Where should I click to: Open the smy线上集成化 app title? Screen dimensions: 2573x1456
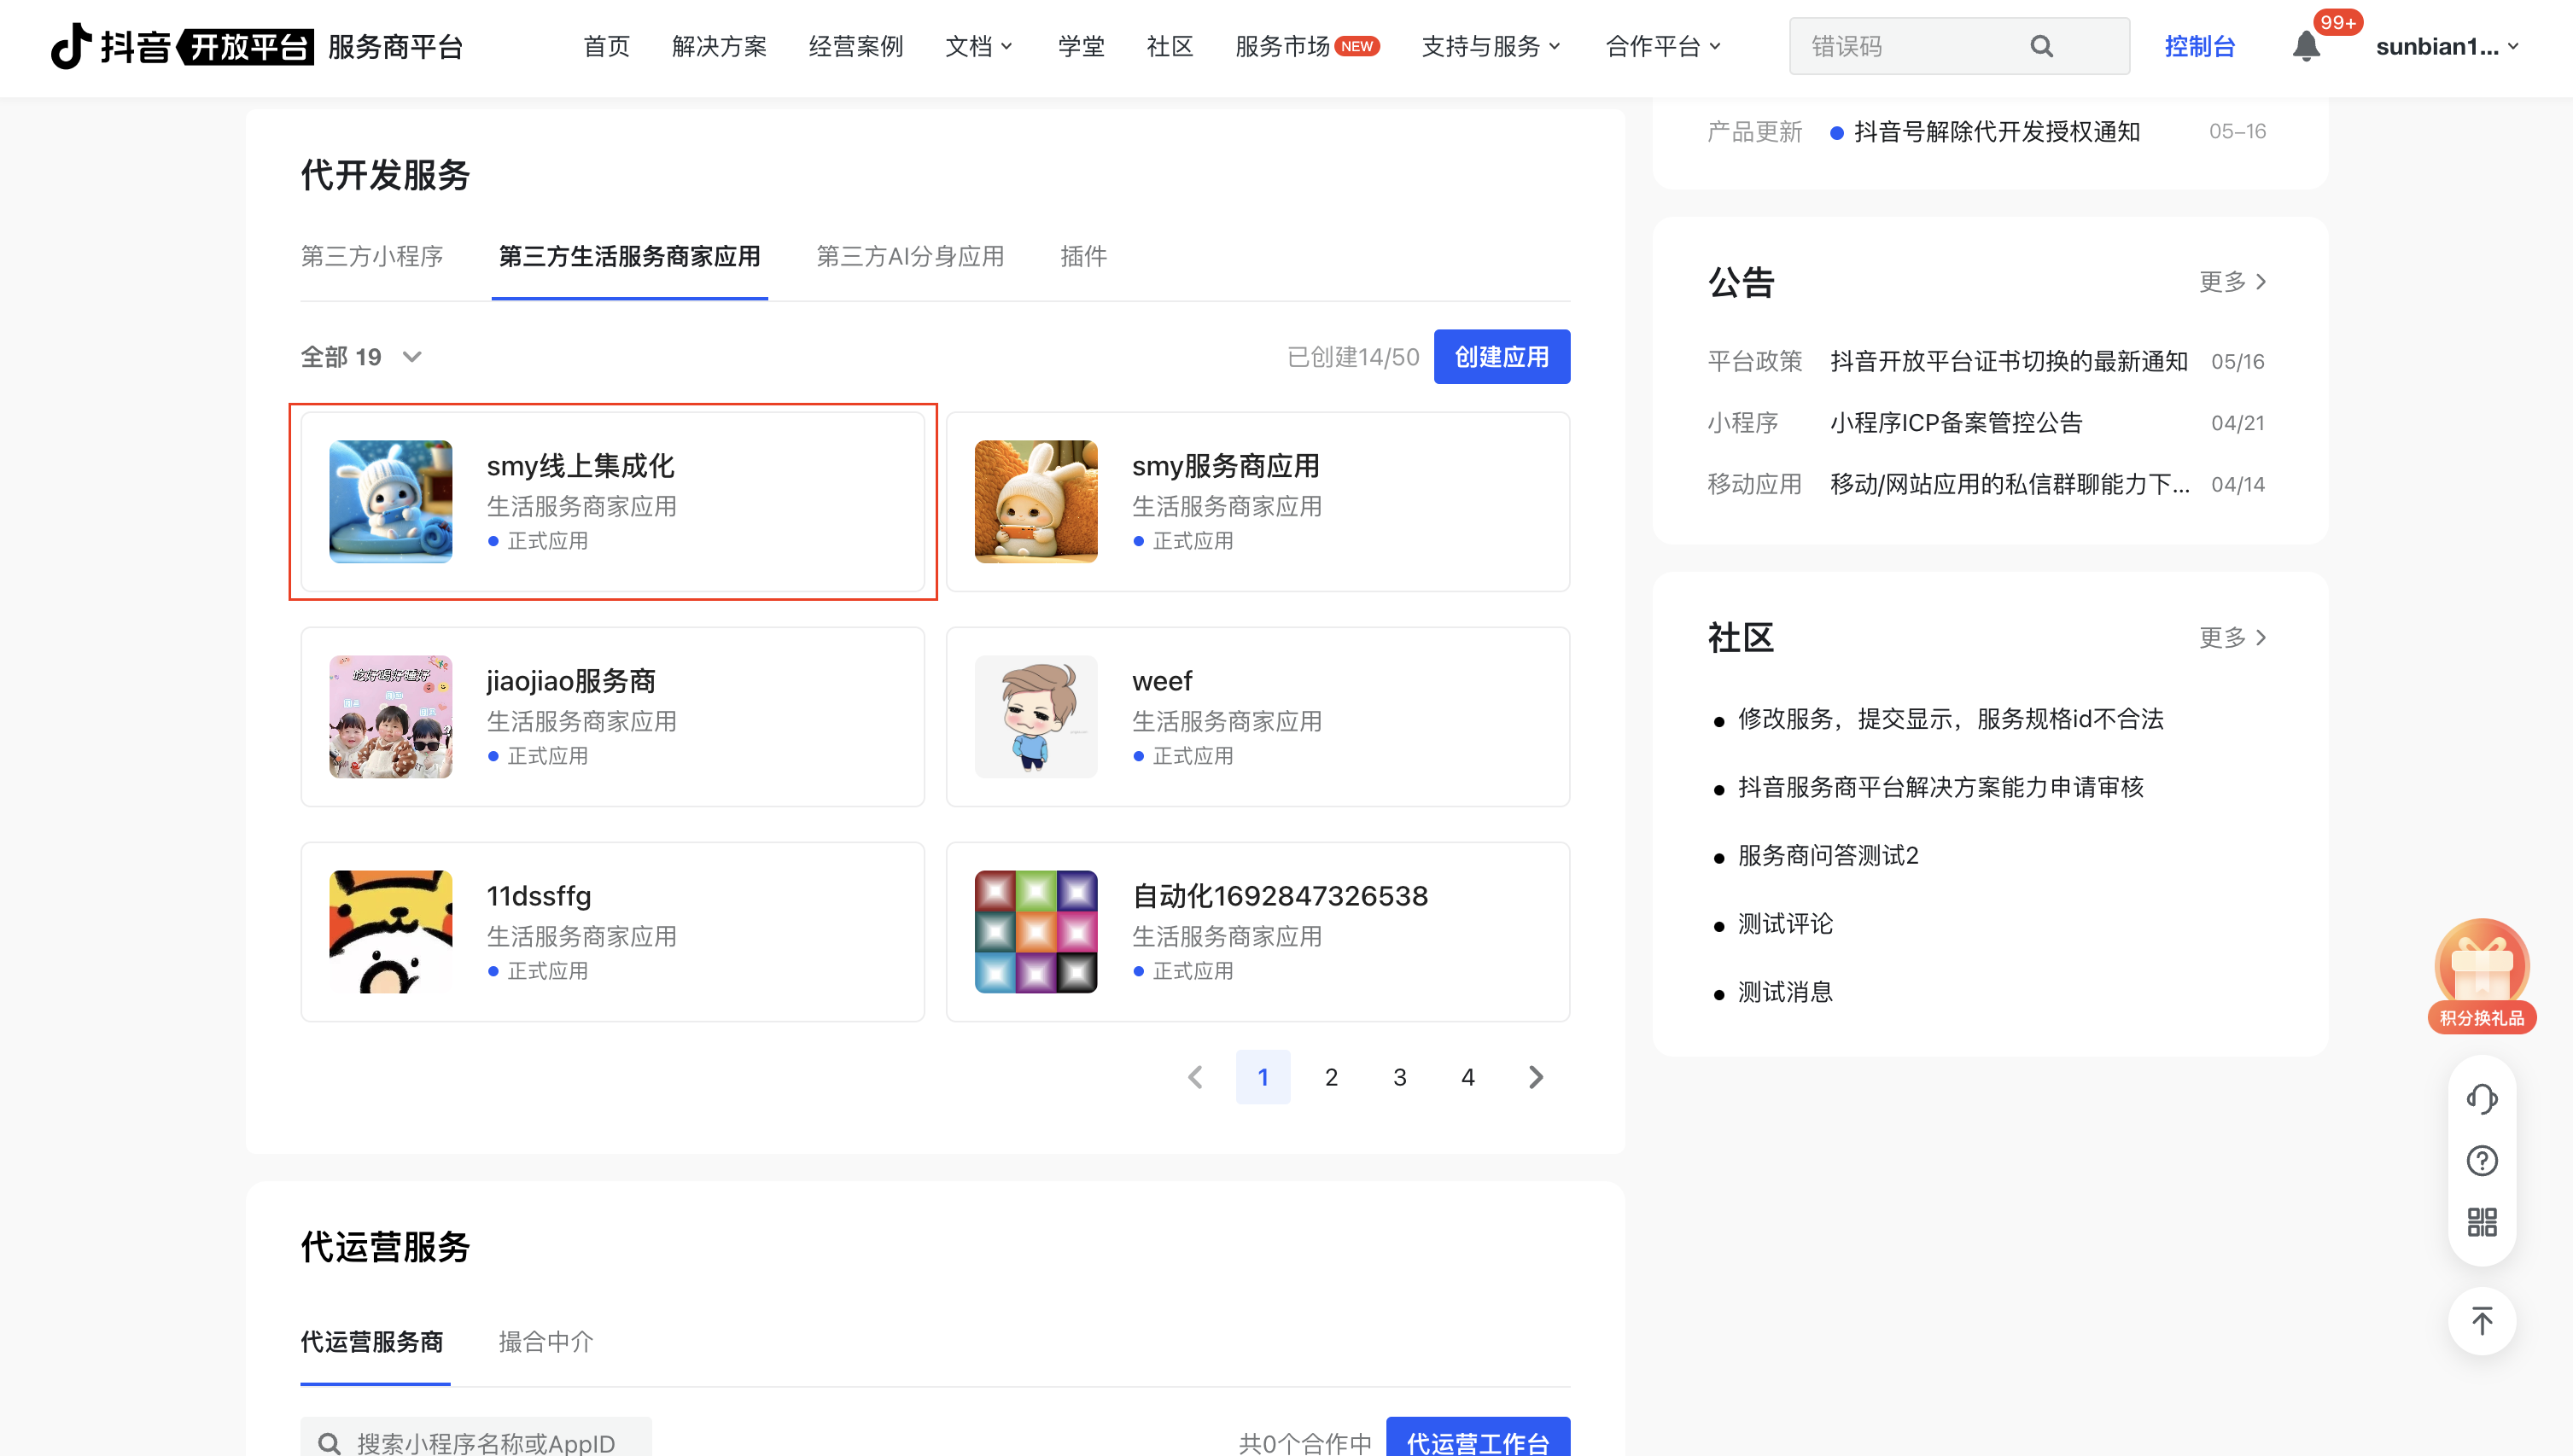[580, 466]
